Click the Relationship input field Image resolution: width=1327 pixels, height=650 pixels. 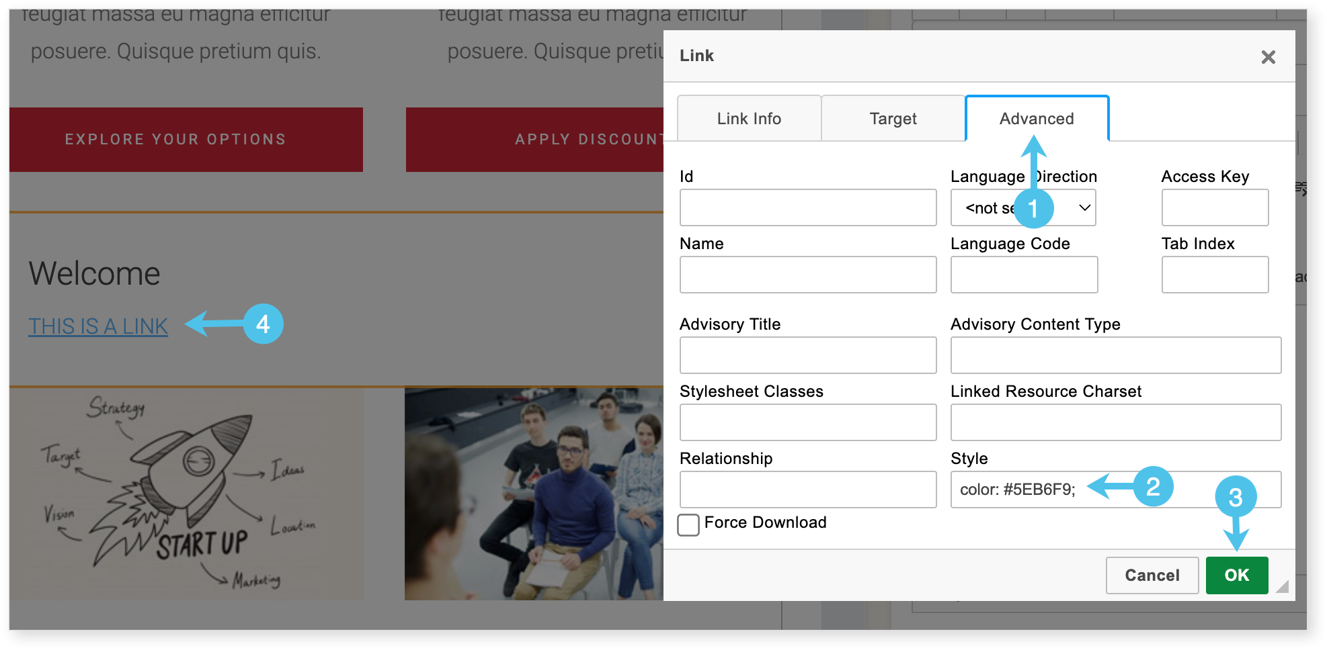click(808, 490)
